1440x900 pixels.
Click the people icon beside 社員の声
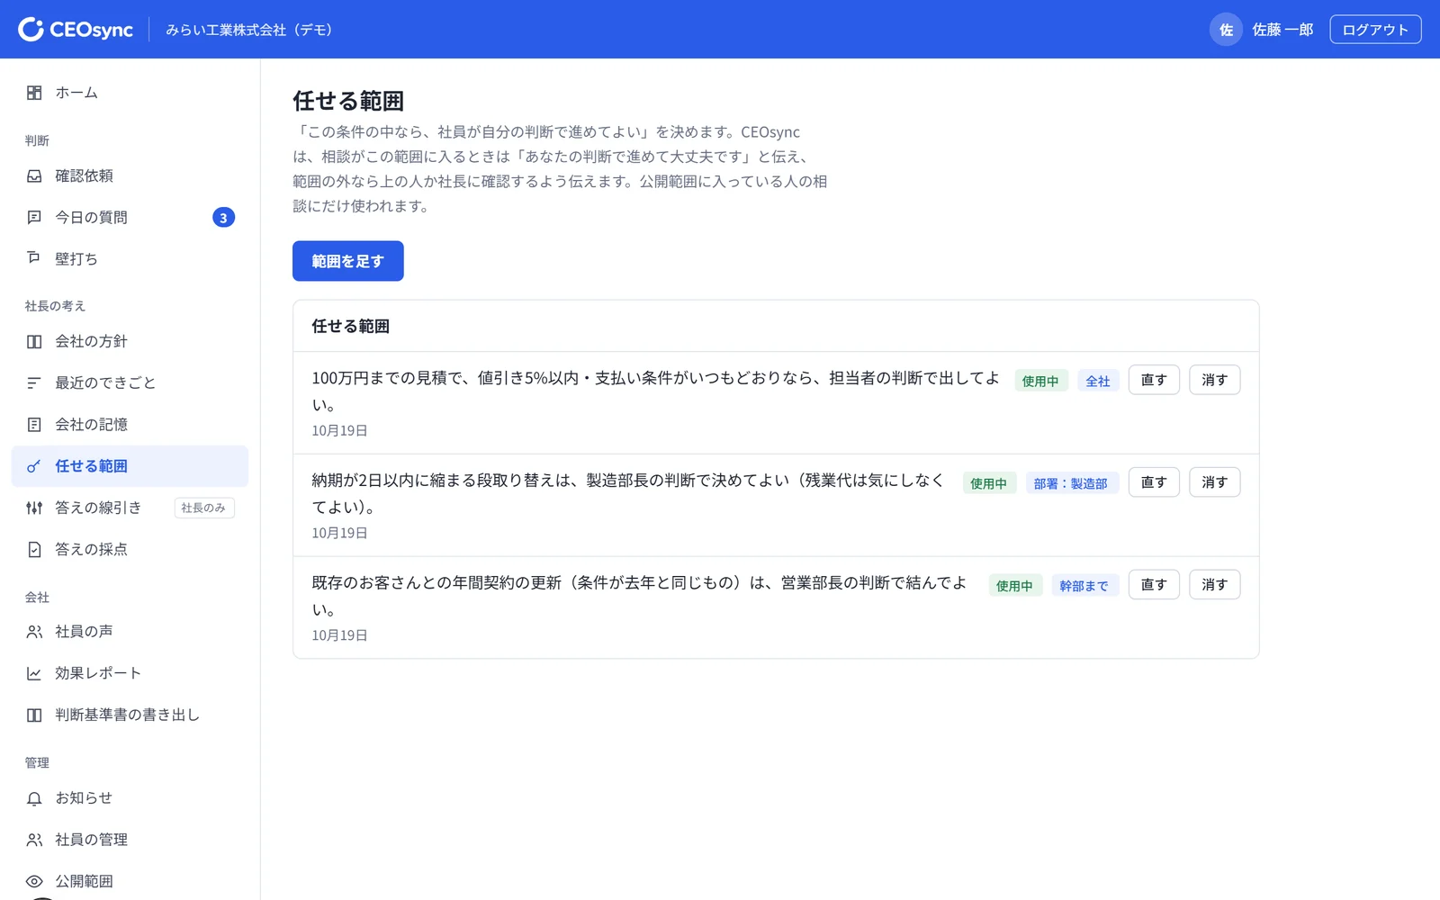click(x=34, y=632)
